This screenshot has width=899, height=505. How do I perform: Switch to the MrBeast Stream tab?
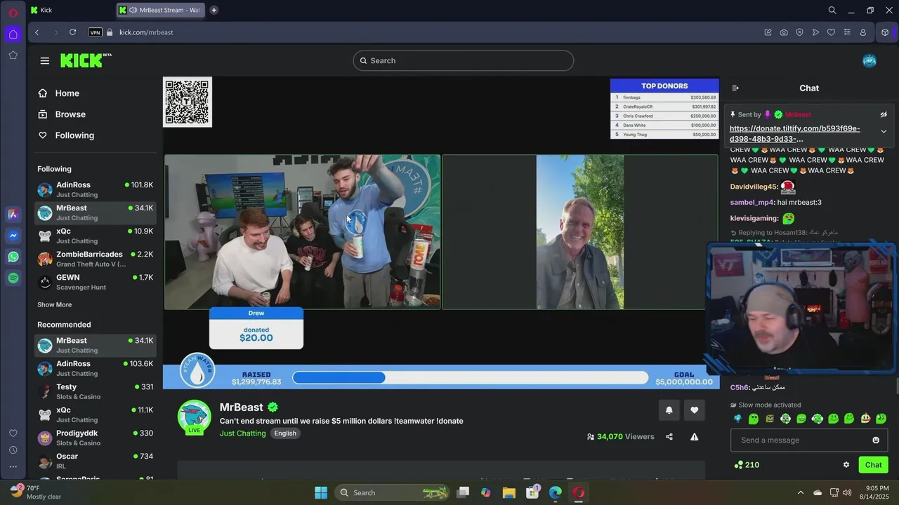[160, 10]
